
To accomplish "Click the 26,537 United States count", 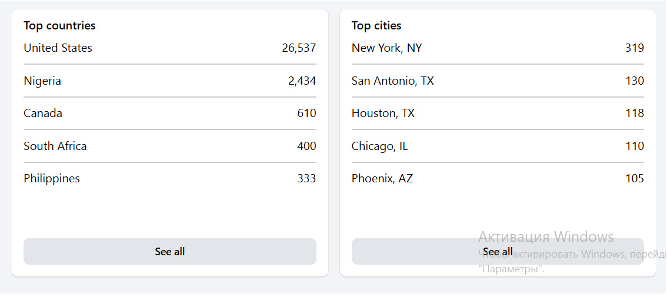I will pyautogui.click(x=299, y=48).
